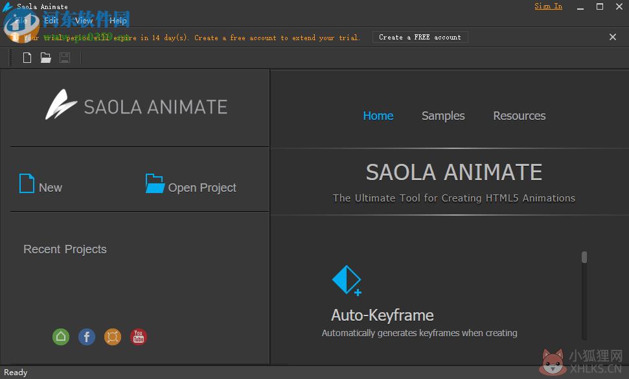Open the View menu

pos(84,21)
